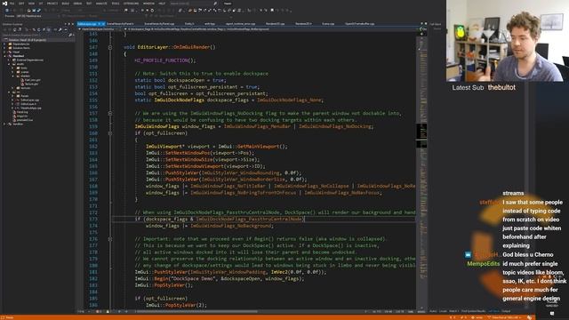The height and width of the screenshot is (320, 569).
Task: Switch to entt.hpp tab
Action: click(210, 24)
